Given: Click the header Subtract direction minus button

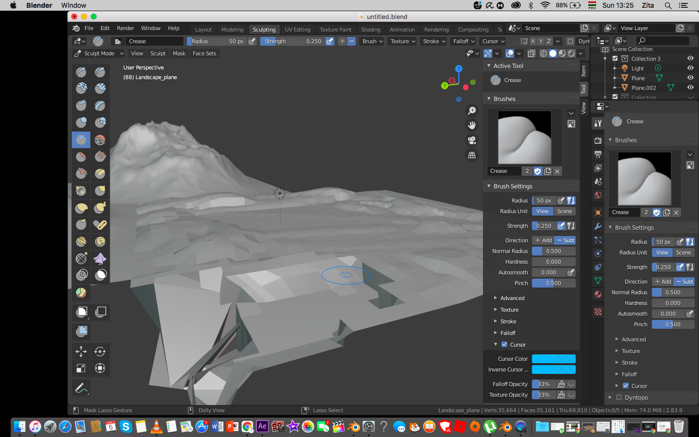Looking at the screenshot, I should pyautogui.click(x=351, y=41).
